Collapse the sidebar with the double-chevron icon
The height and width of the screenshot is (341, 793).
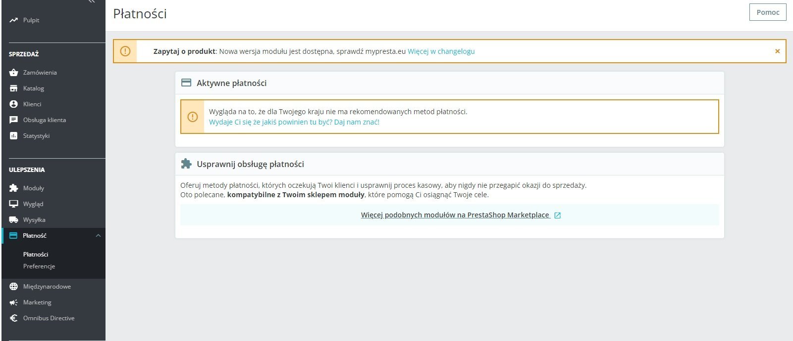tap(91, 1)
